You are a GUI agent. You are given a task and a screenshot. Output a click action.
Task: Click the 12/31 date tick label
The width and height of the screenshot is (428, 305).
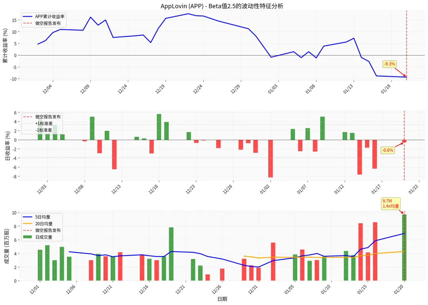[253, 290]
